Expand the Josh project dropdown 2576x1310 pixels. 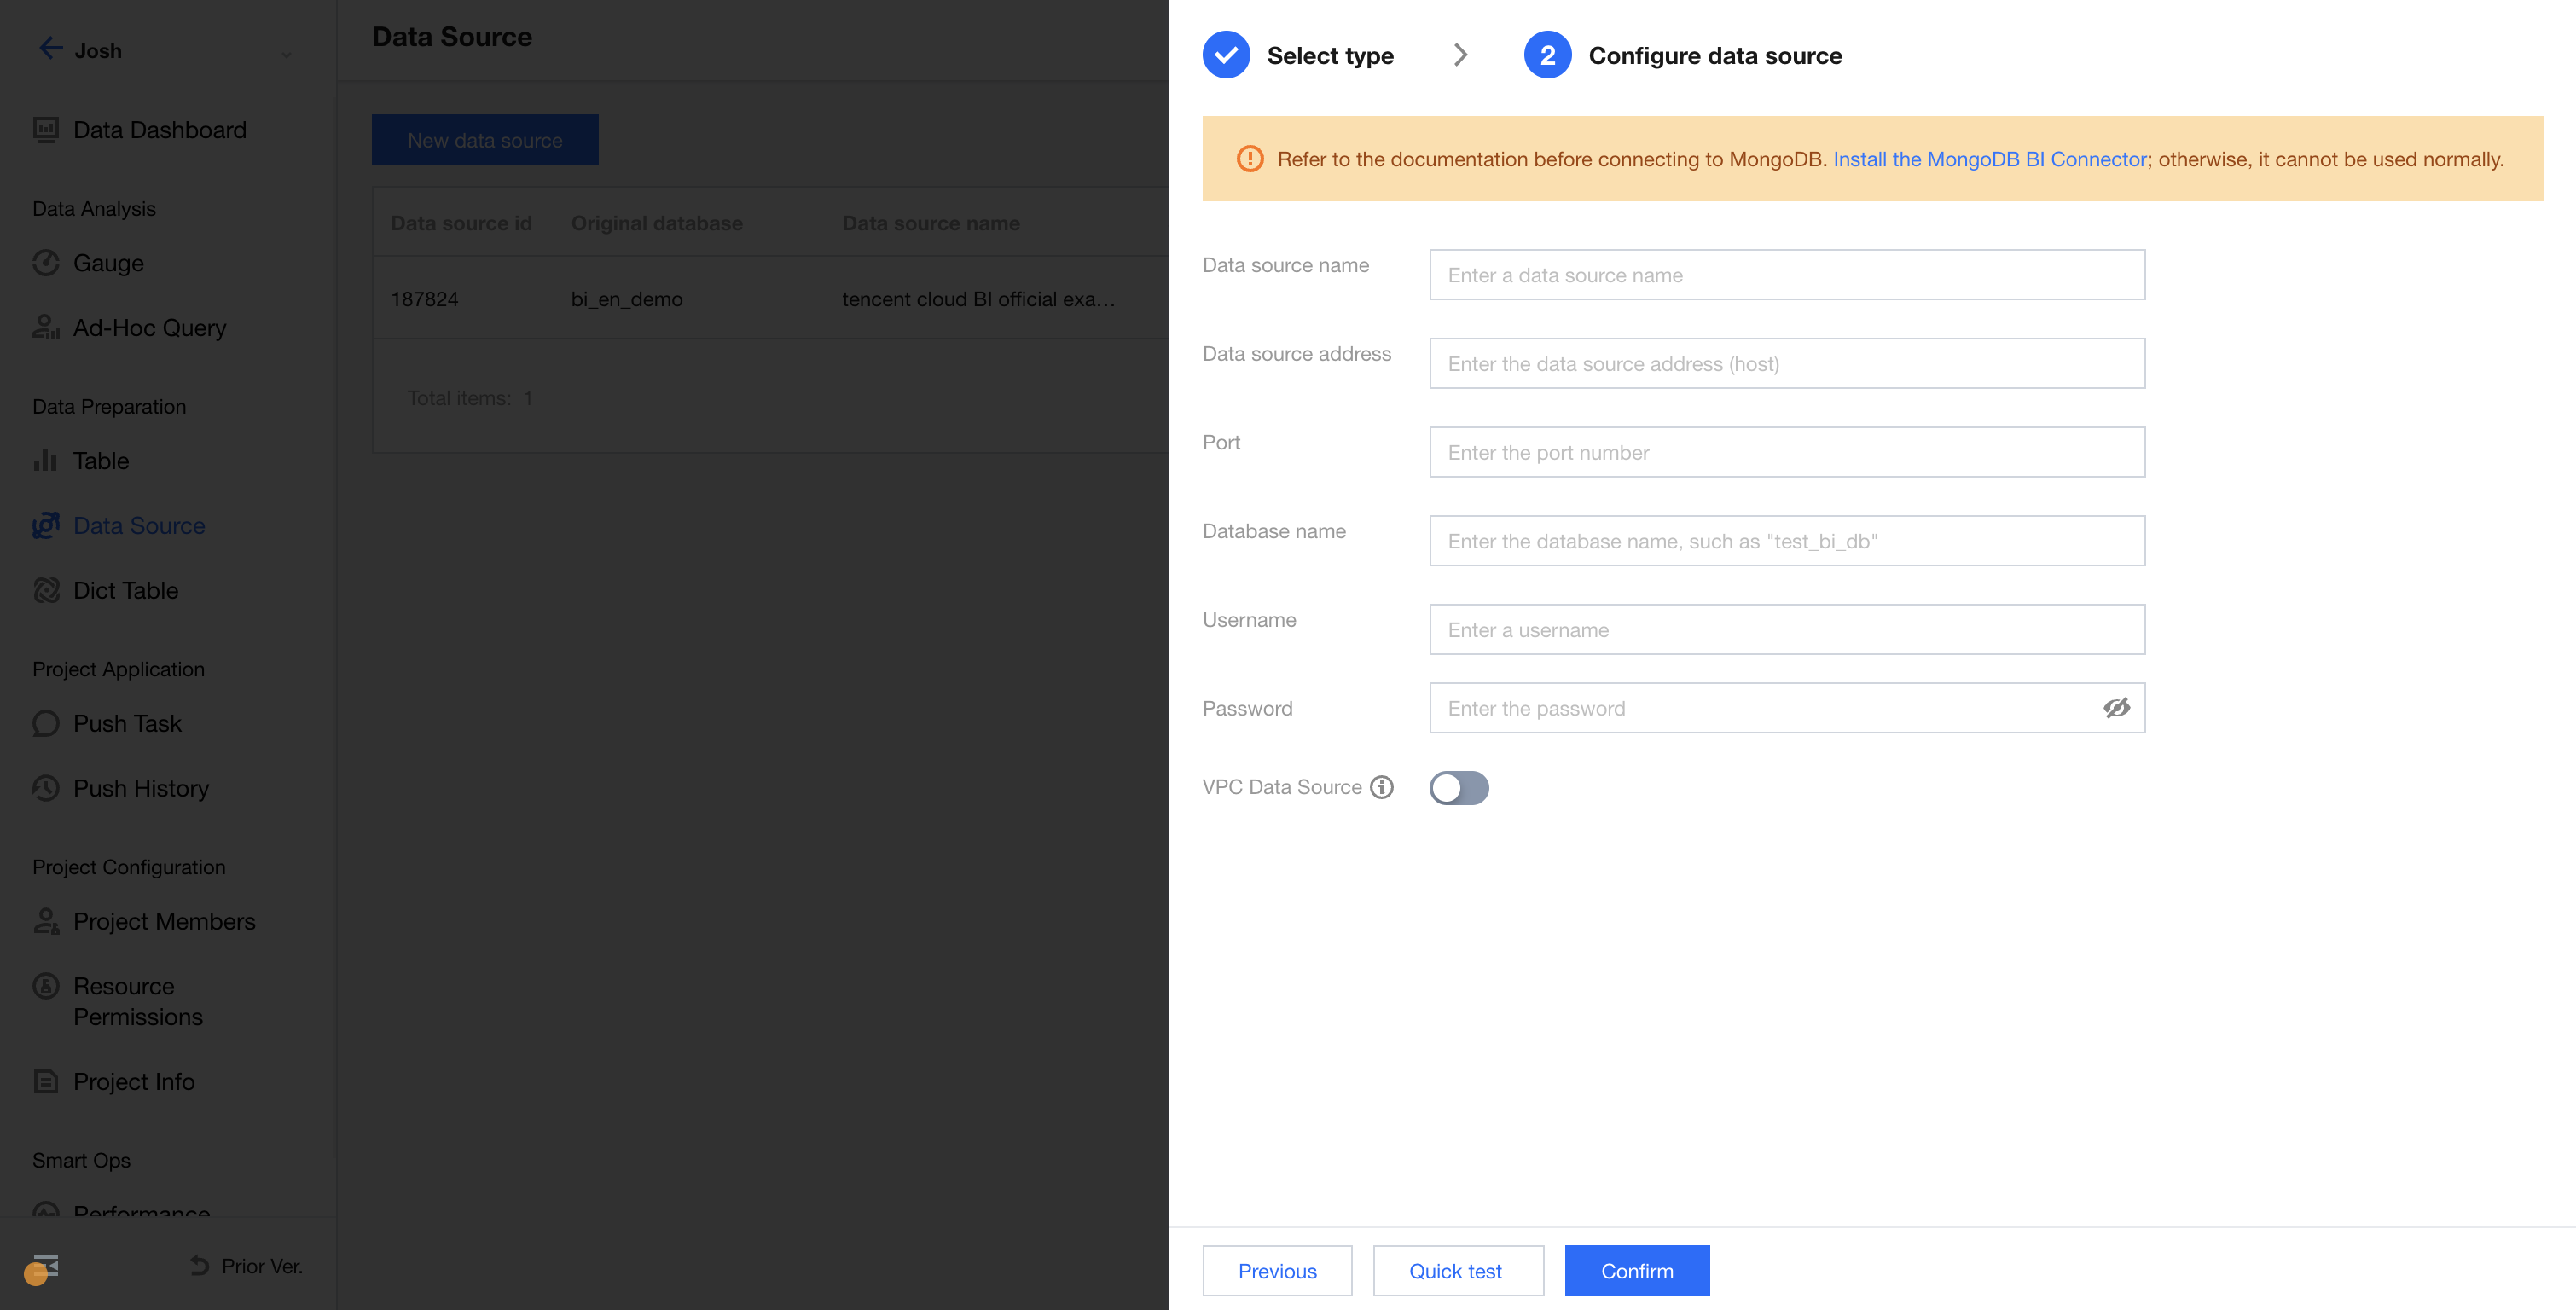pyautogui.click(x=287, y=54)
